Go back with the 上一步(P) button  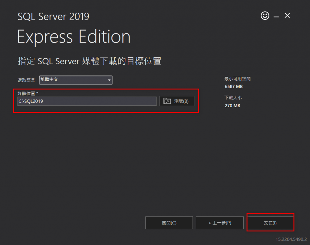(x=220, y=223)
